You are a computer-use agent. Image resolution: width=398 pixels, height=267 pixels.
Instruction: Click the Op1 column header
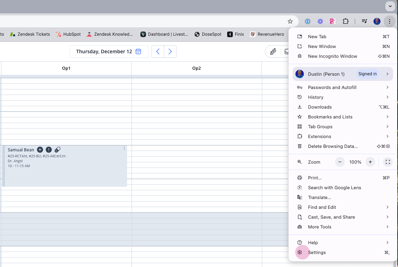coord(66,68)
